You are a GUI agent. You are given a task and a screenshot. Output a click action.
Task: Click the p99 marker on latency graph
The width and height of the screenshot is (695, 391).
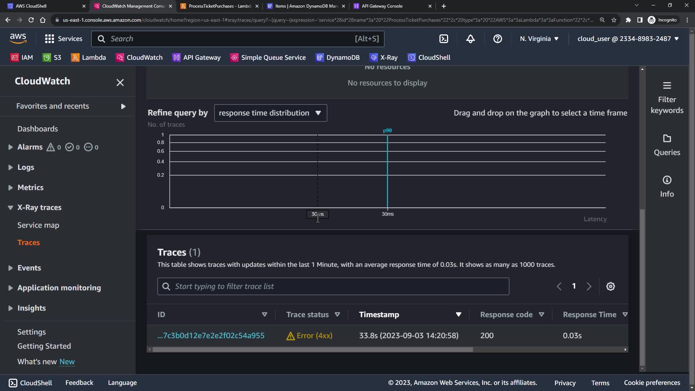(387, 131)
